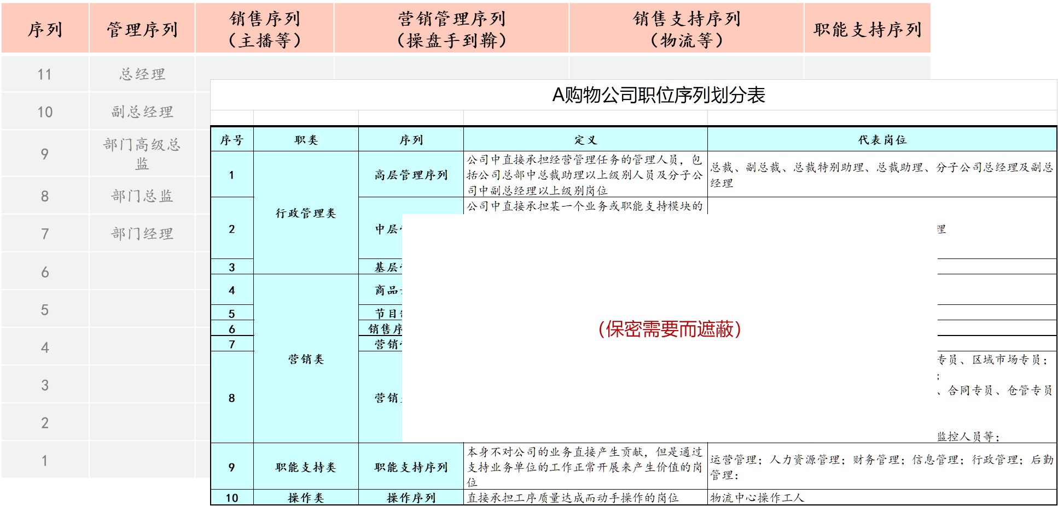The height and width of the screenshot is (506, 1058).
Task: Click the title A购物公司职位序列划分表
Action: [x=658, y=95]
